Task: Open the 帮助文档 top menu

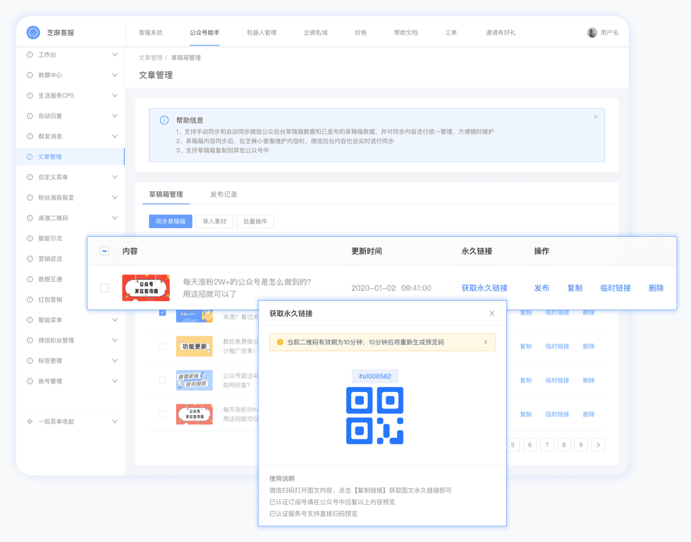Action: click(x=406, y=32)
